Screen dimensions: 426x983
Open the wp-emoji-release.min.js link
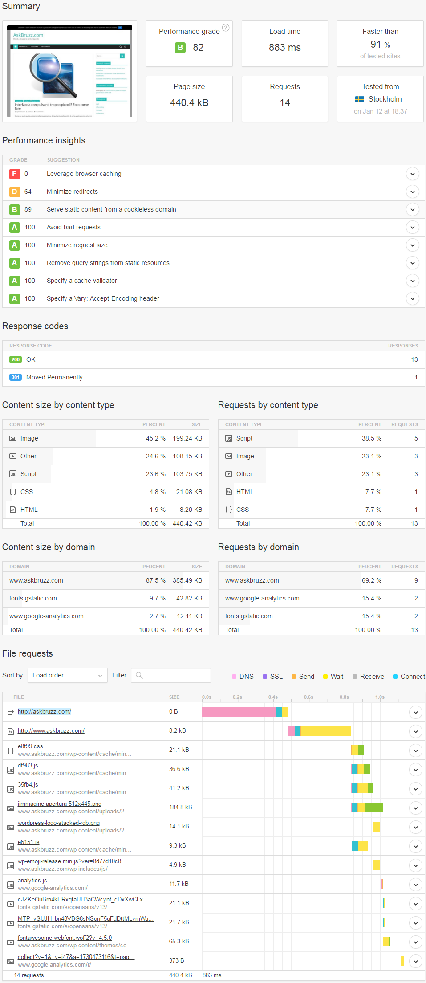pos(72,861)
